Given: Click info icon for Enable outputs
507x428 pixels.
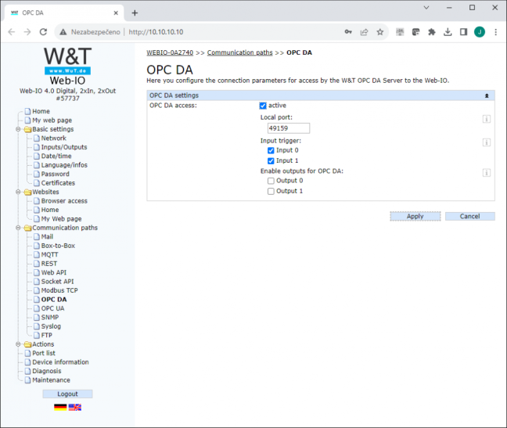Looking at the screenshot, I should (487, 173).
